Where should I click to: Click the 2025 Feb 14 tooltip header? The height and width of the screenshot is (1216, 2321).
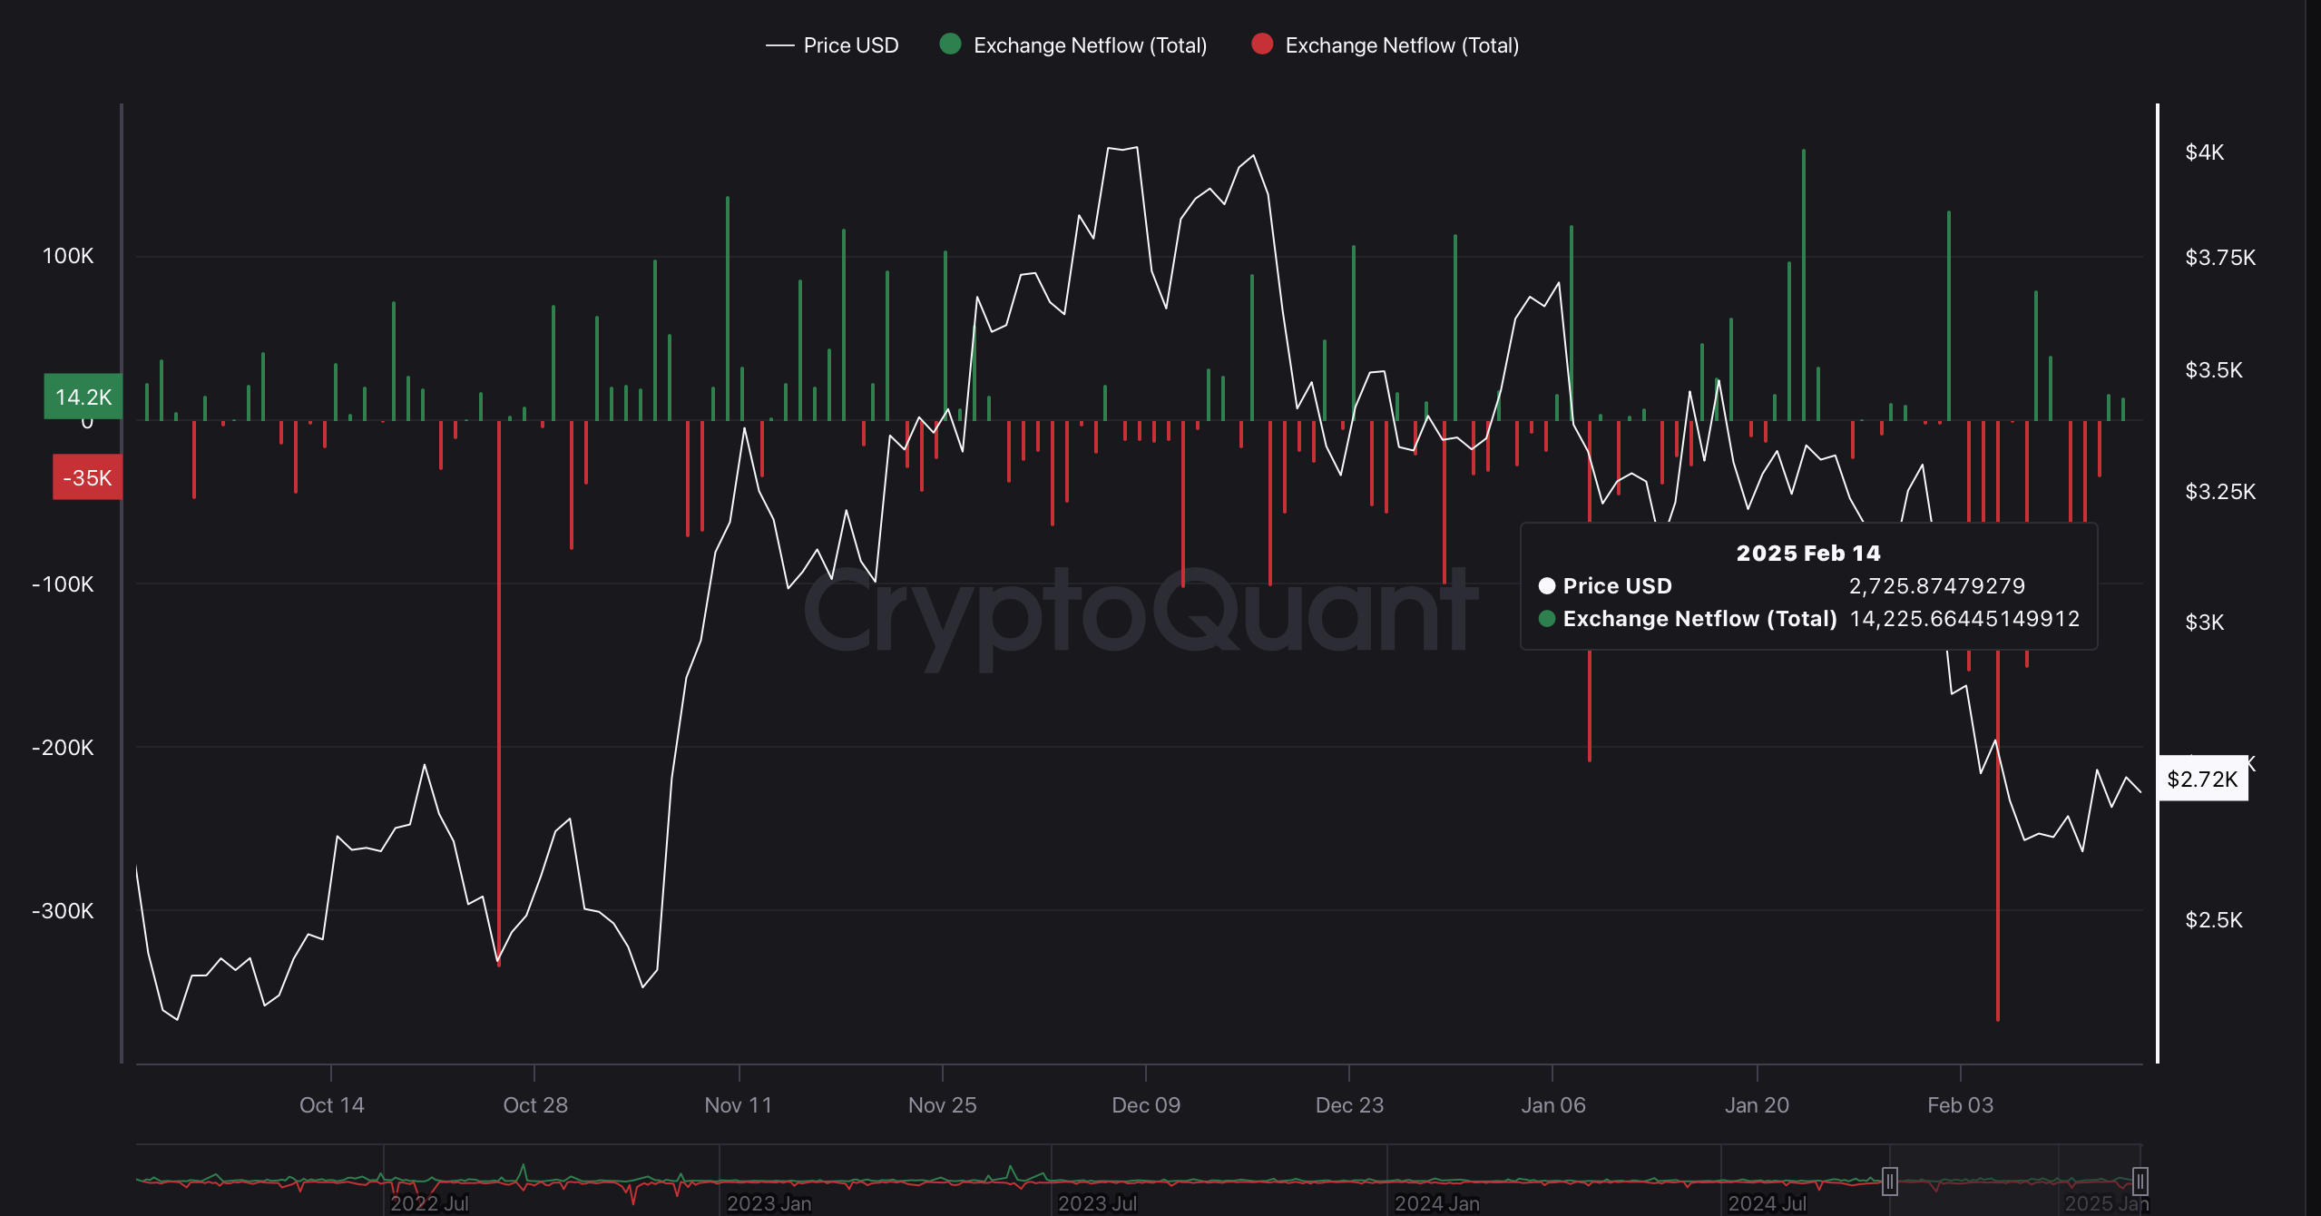tap(1807, 553)
